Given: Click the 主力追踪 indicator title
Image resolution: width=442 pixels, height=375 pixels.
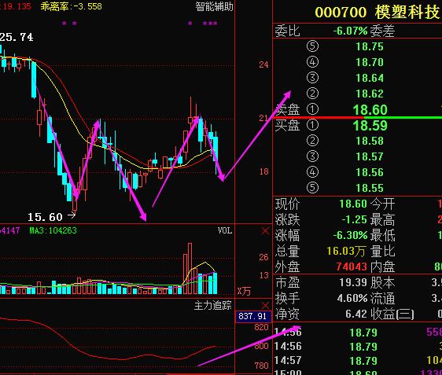Looking at the screenshot, I should [213, 305].
